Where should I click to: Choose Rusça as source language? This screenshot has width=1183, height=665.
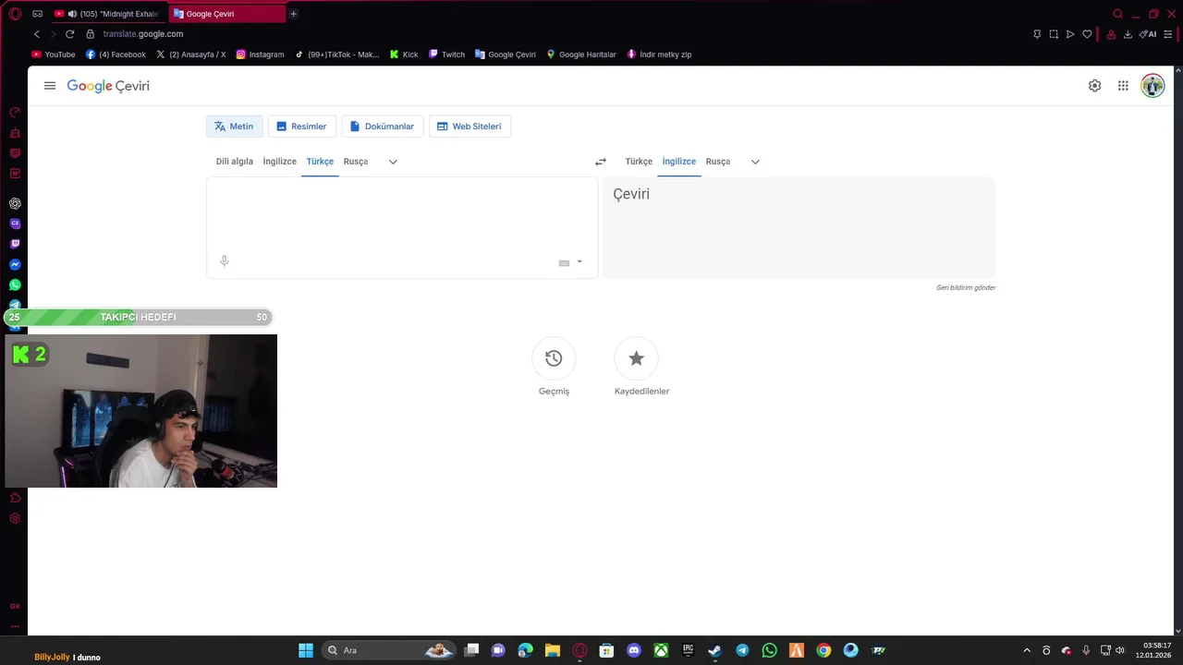point(356,162)
